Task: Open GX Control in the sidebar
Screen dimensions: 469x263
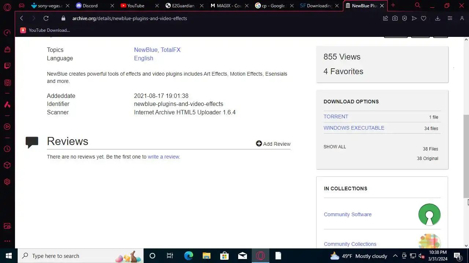Action: click(7, 33)
